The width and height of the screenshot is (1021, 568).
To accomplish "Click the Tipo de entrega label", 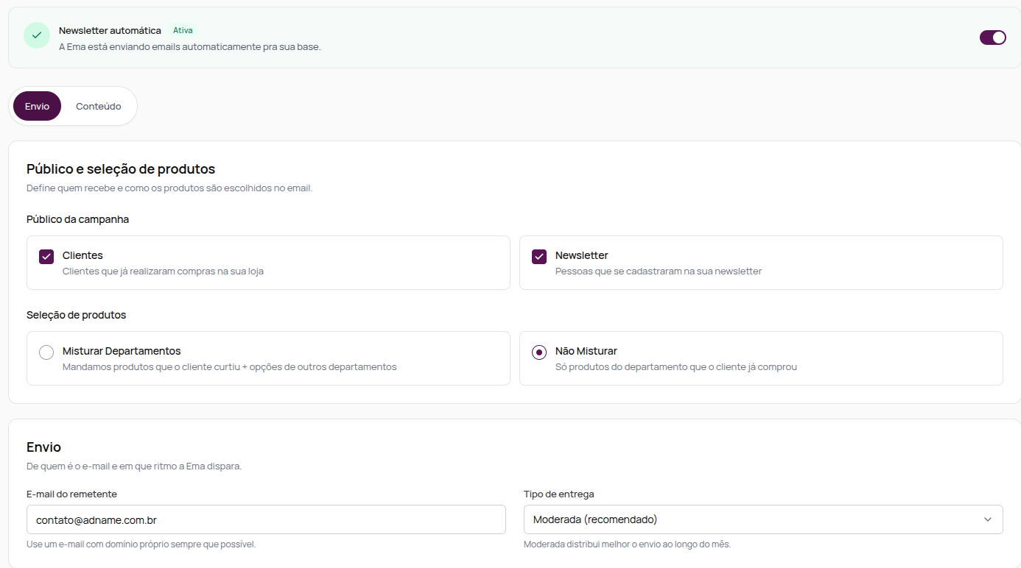I will (x=558, y=494).
